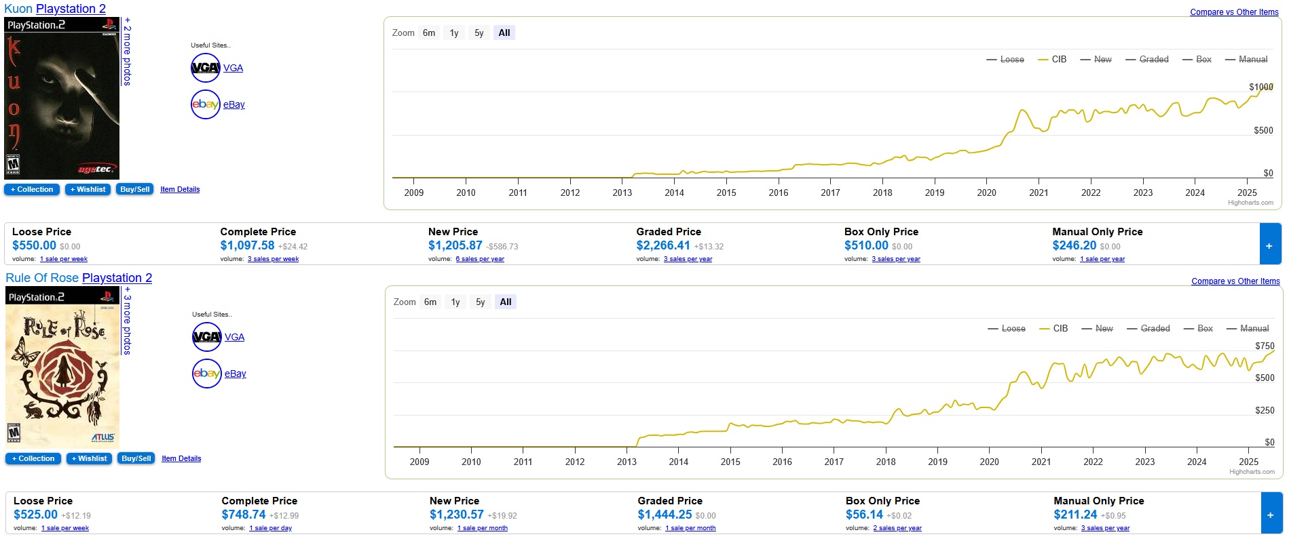This screenshot has height=543, width=1289.
Task: Set Rule Of Rose chart zoom to All
Action: [x=506, y=302]
